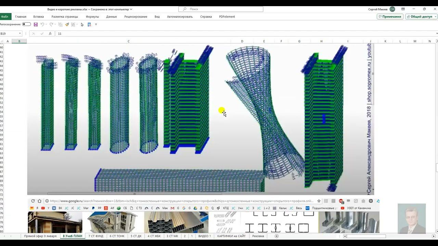Click the Примечания button

[390, 16]
